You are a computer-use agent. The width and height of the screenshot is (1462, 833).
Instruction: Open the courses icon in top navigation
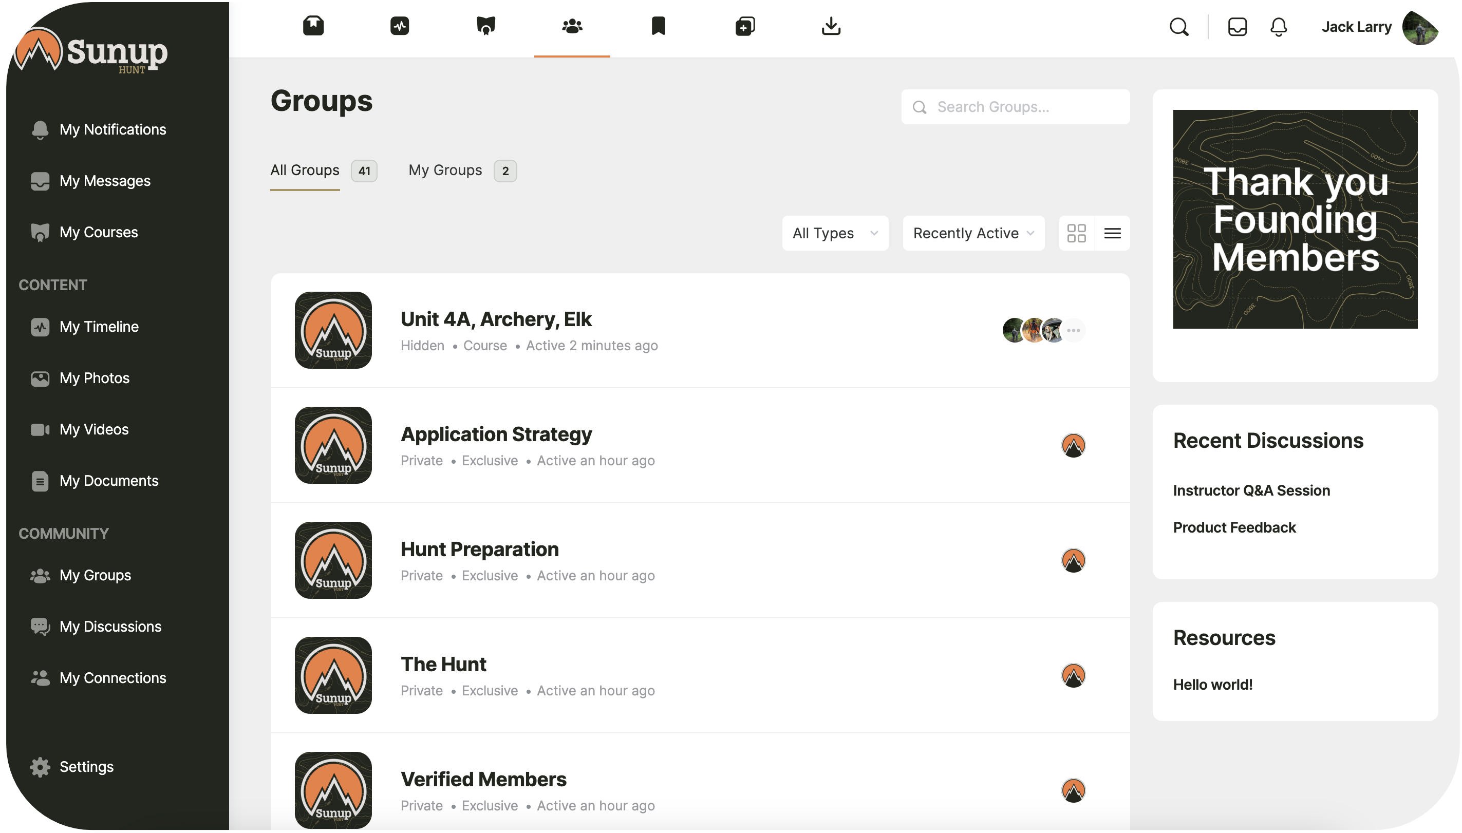click(485, 26)
